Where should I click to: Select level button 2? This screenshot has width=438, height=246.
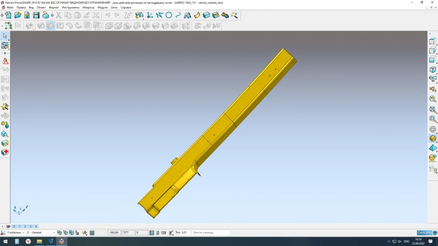pos(25,227)
